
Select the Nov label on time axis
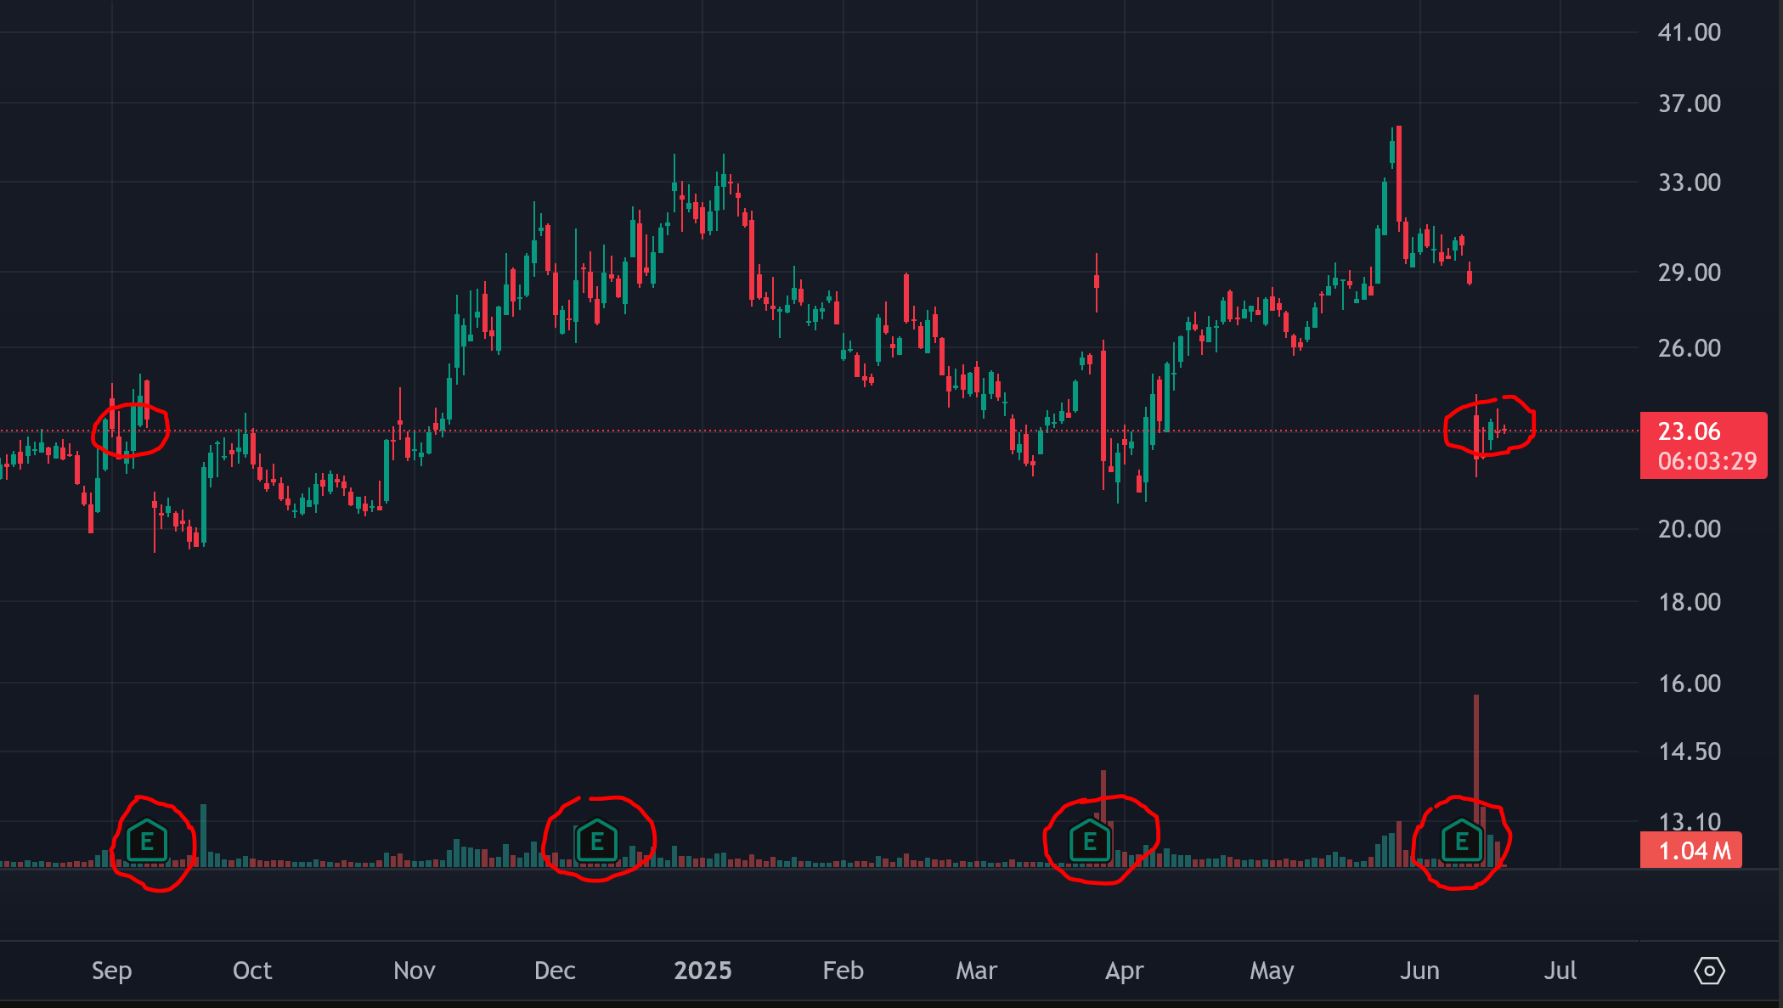click(x=415, y=971)
